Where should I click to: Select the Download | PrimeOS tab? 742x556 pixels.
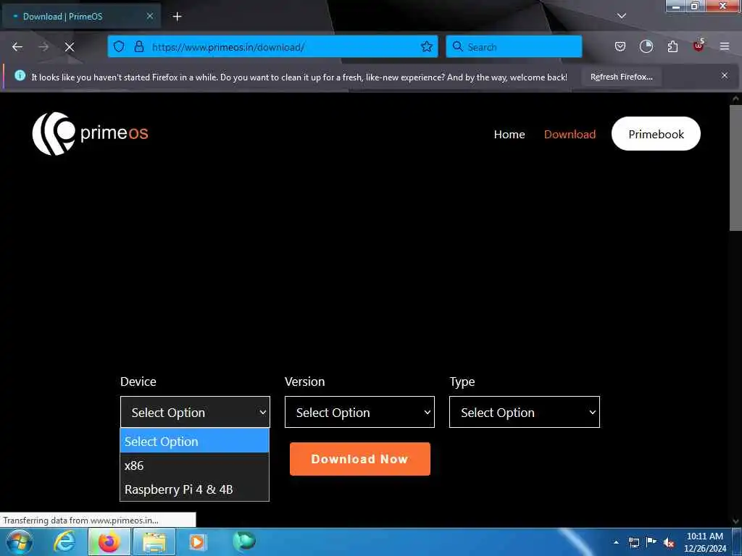click(x=81, y=17)
